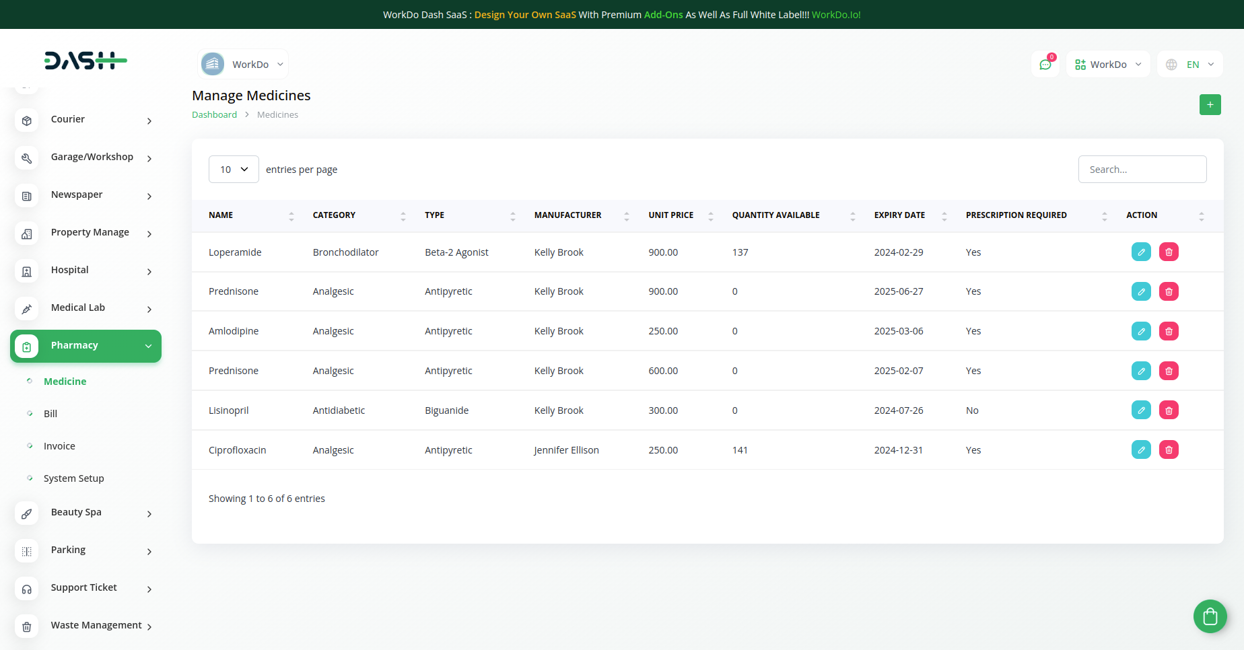
Task: Click the edit icon for Loperamide
Action: 1141,252
